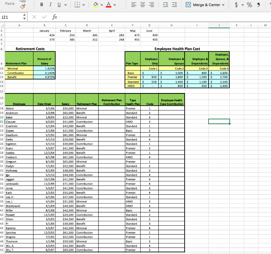This screenshot has width=271, height=254.
Task: Click the Code 4 header cell
Action: pyautogui.click(x=219, y=68)
